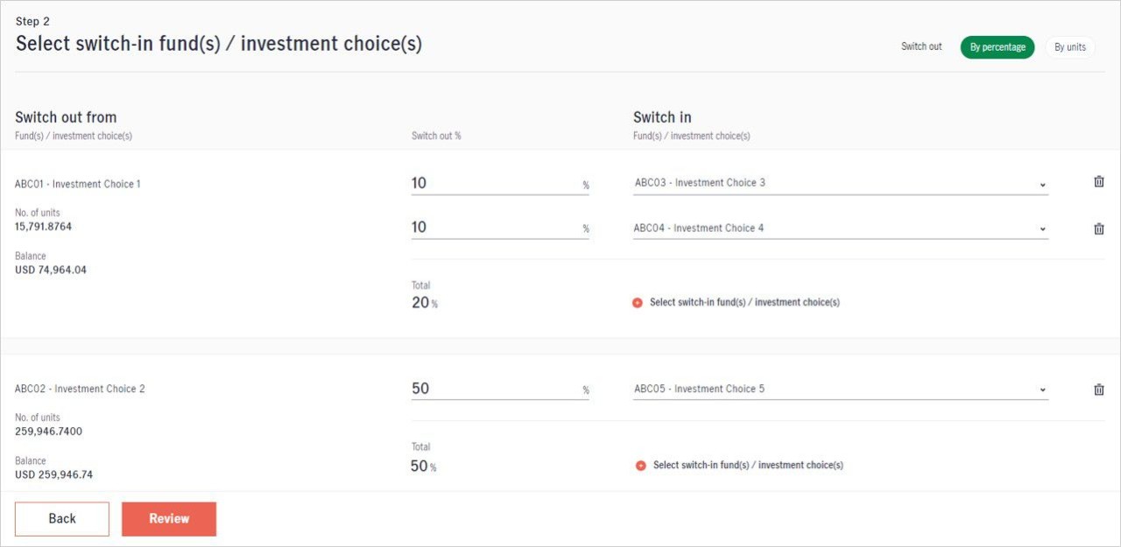Delete the ABC03 Investment Choice 3 row

(x=1098, y=182)
